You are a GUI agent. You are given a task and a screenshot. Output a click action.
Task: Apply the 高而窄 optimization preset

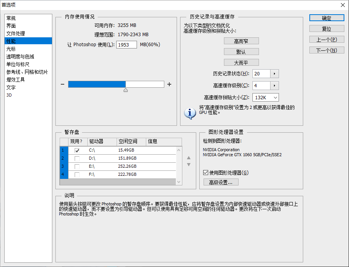(241, 41)
